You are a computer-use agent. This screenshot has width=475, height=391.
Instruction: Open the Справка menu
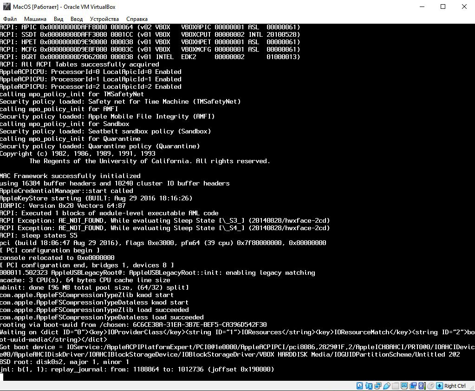tap(137, 19)
